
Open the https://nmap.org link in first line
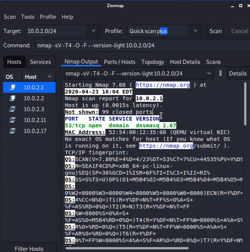(163, 85)
